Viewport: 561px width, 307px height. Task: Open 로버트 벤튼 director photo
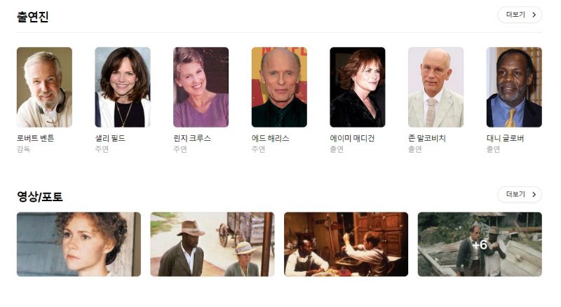click(44, 87)
